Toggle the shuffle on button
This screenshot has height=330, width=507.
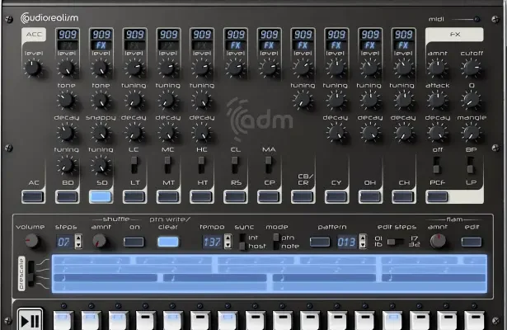click(x=134, y=242)
